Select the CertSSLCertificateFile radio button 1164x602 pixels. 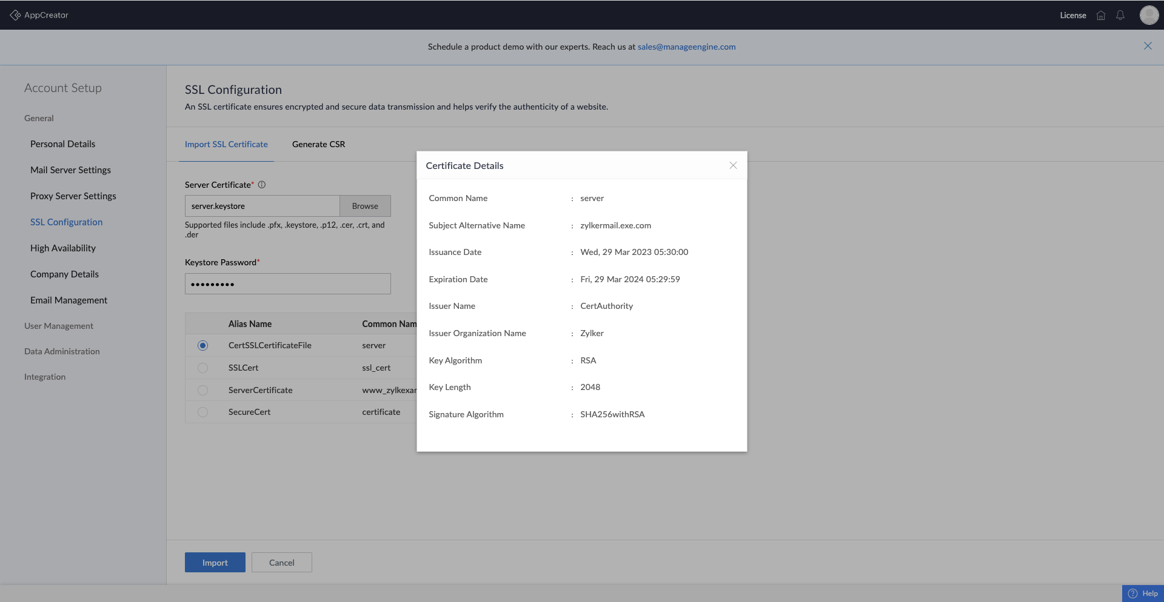click(202, 346)
